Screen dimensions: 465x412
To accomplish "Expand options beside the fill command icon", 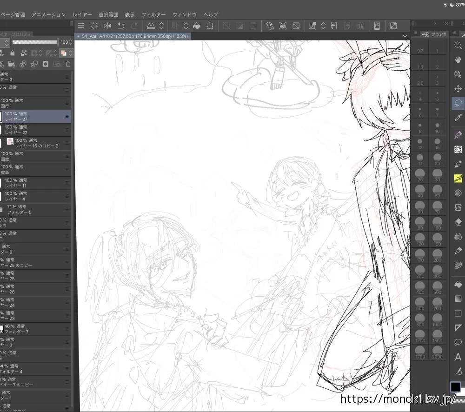I will [186, 26].
